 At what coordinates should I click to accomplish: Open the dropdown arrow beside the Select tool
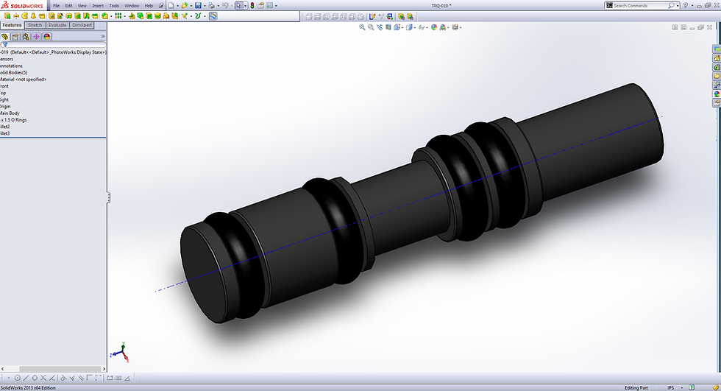tap(245, 6)
